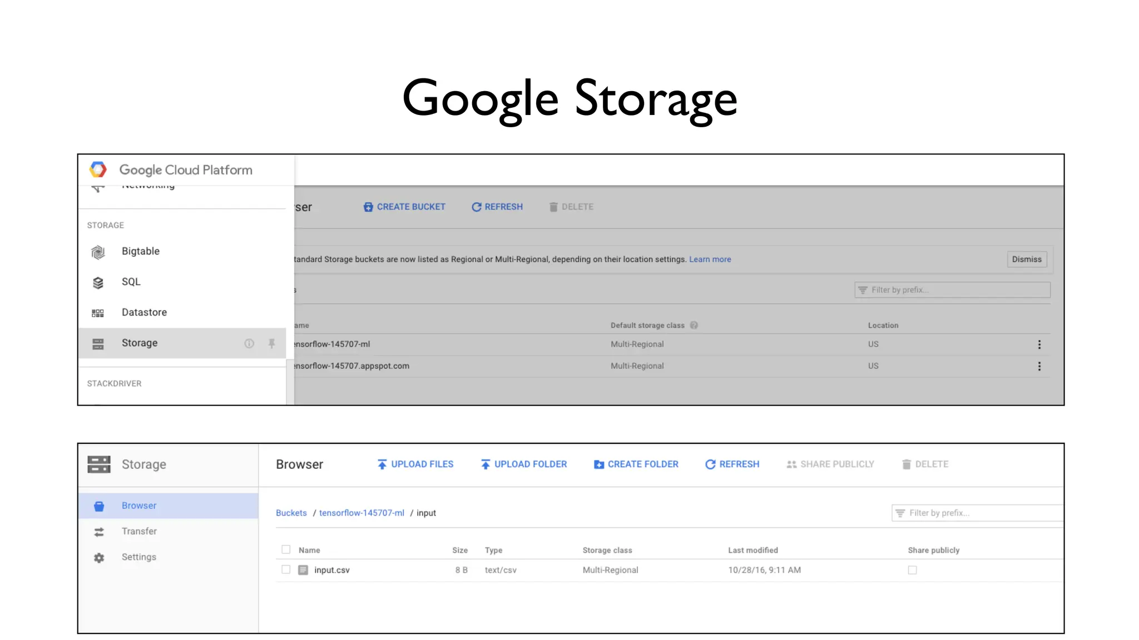Click the Google Cloud Platform hexagon logo
The image size is (1139, 640).
point(98,169)
